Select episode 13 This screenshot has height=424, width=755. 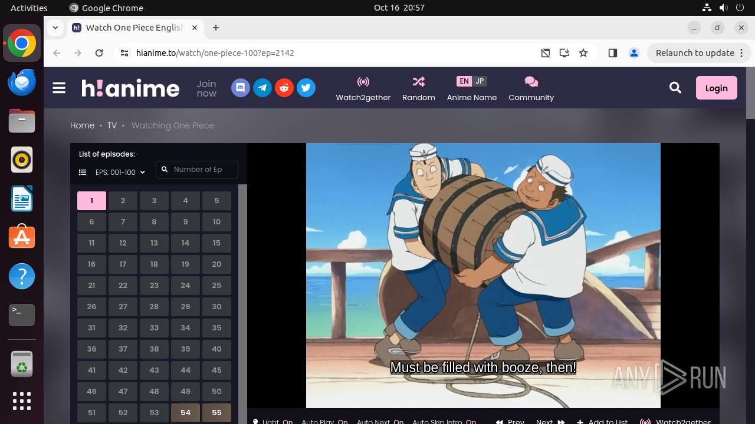154,243
